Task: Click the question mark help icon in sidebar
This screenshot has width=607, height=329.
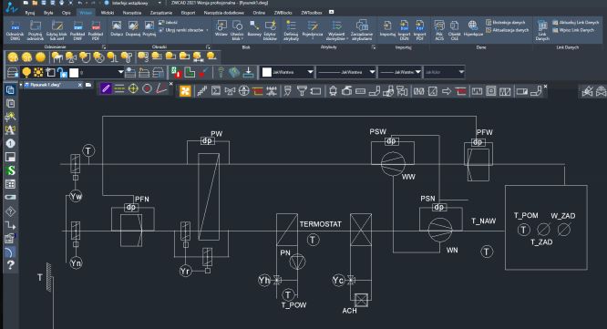Action: click(10, 265)
